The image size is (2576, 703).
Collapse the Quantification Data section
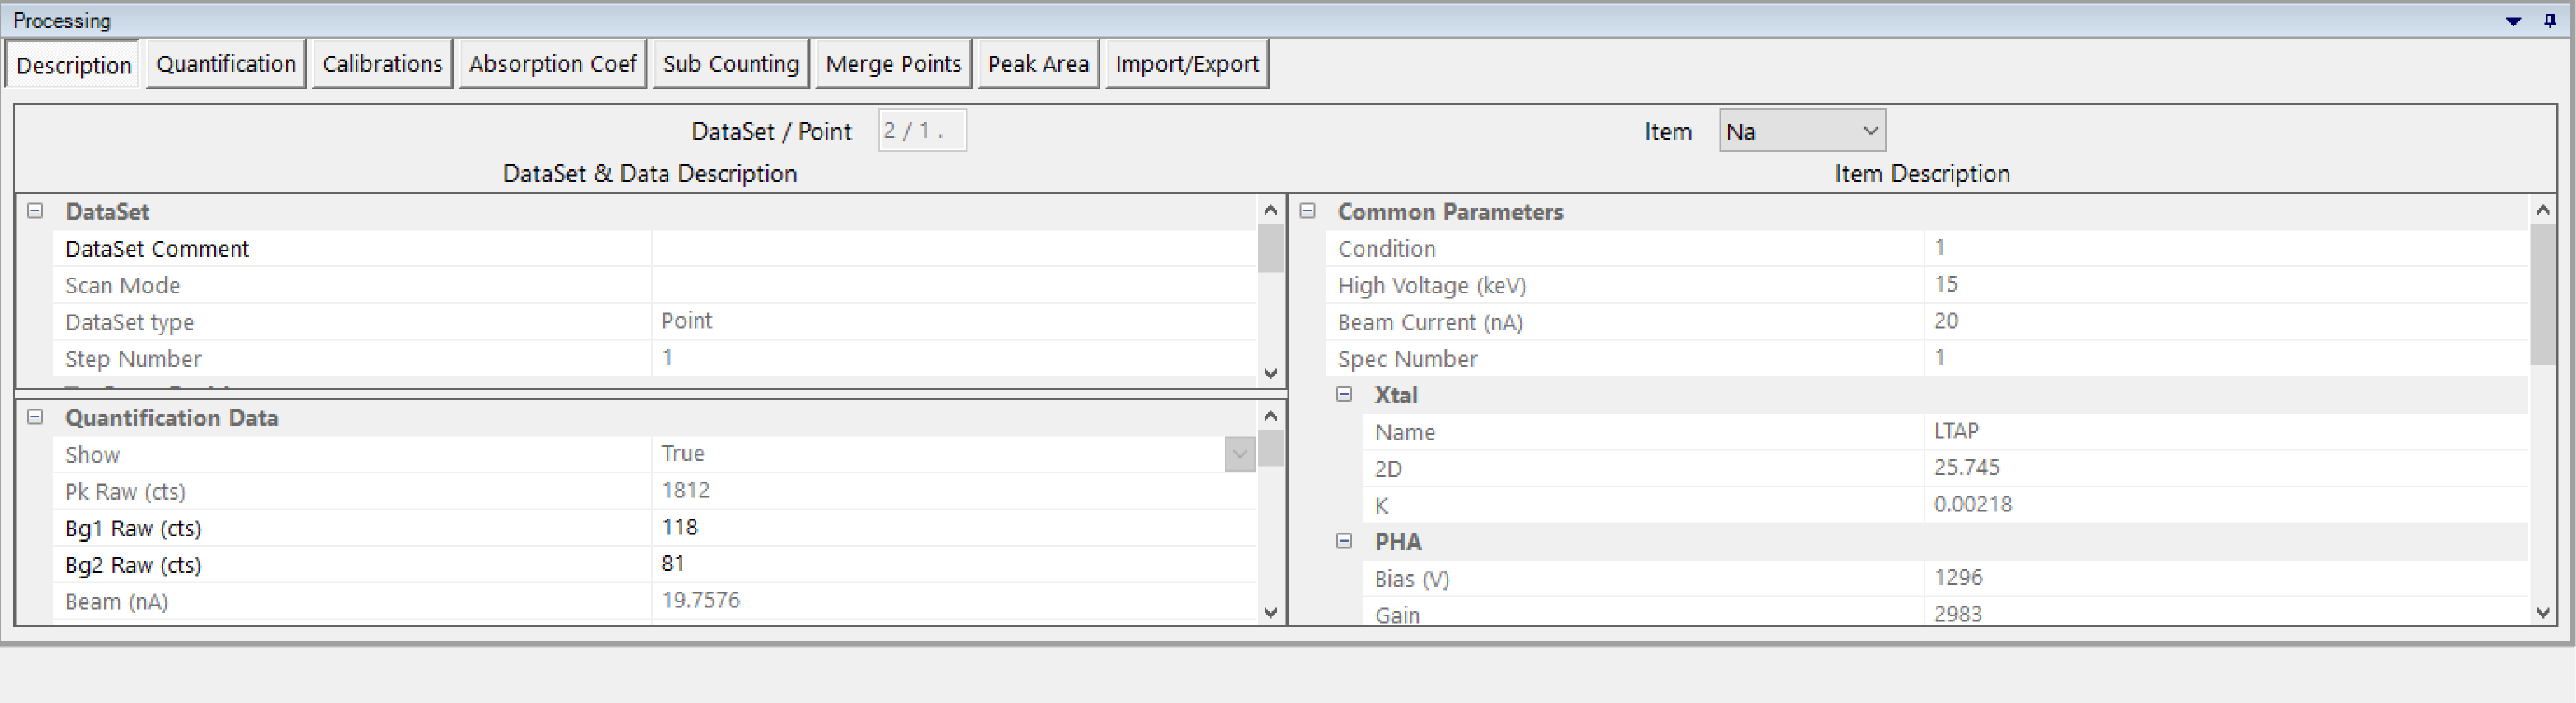[x=35, y=416]
